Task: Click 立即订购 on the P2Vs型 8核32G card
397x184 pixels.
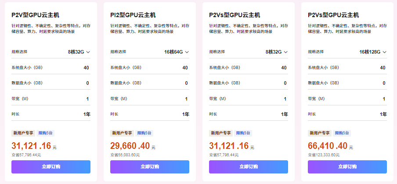Action: coord(249,167)
